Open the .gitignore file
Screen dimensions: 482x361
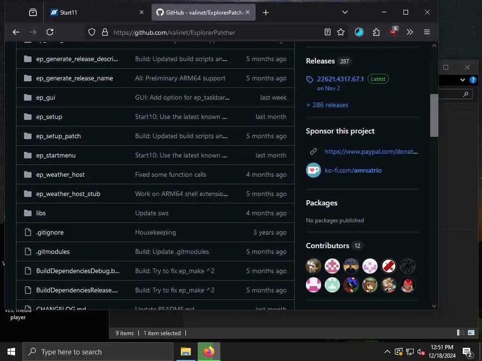coord(50,232)
